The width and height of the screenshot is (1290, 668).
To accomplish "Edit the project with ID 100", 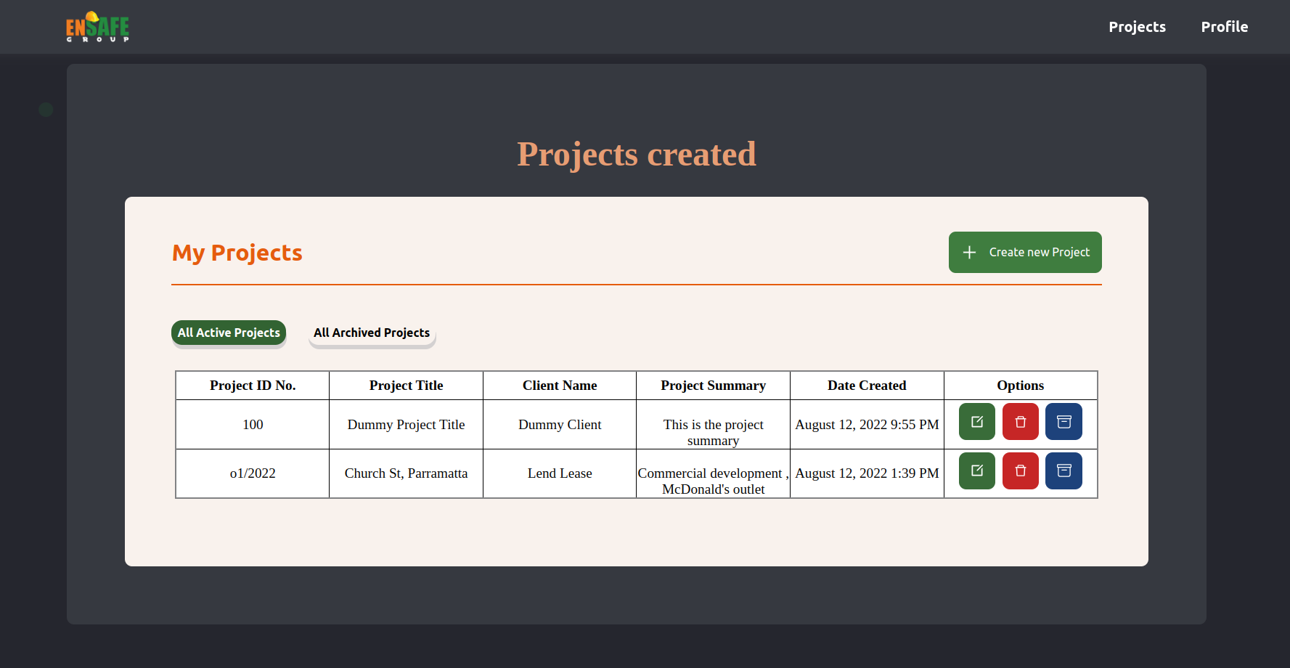I will tap(976, 422).
